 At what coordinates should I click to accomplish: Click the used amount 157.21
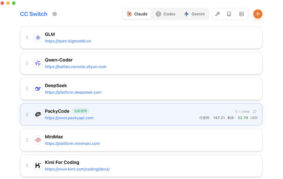[x=219, y=118]
